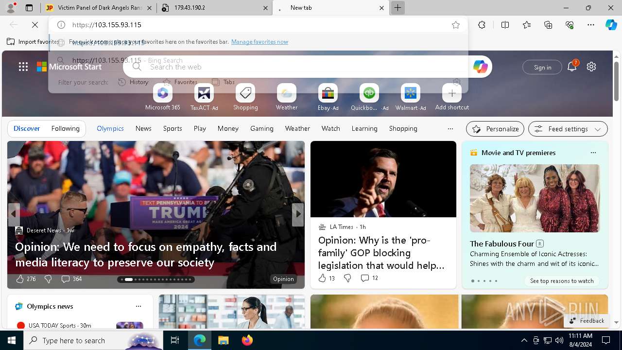The height and width of the screenshot is (350, 622).
Task: Open The Fabulous Four thumbnail
Action: point(535,198)
